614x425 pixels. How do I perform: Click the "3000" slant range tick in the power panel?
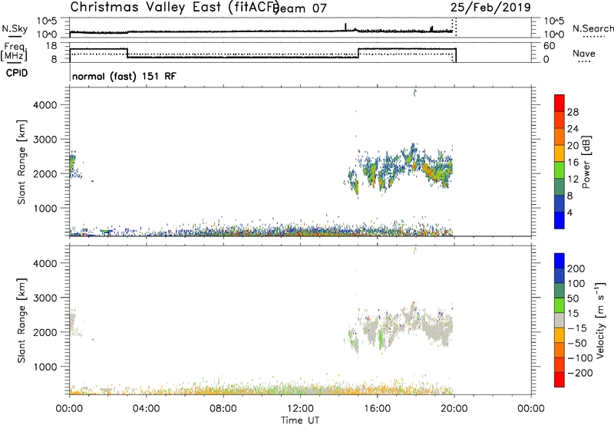tap(45, 140)
